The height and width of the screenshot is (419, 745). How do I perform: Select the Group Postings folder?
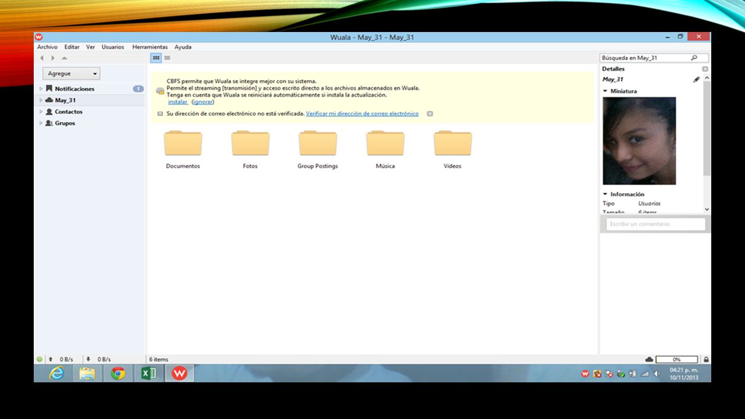click(318, 150)
